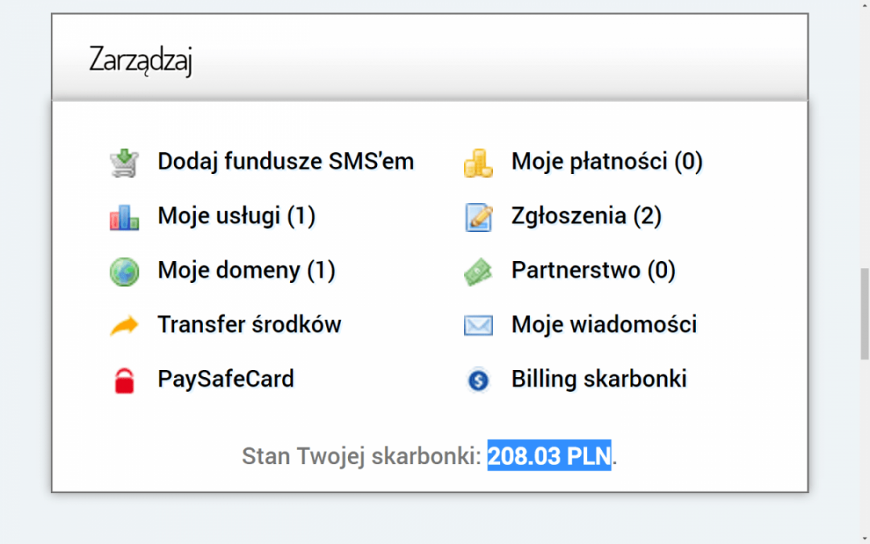870x544 pixels.
Task: Click the bar chart icon for services
Action: click(124, 218)
